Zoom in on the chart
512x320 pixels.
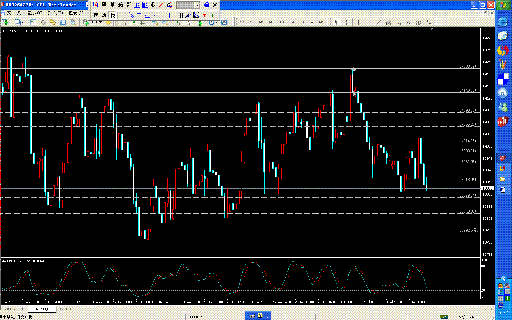pyautogui.click(x=155, y=22)
